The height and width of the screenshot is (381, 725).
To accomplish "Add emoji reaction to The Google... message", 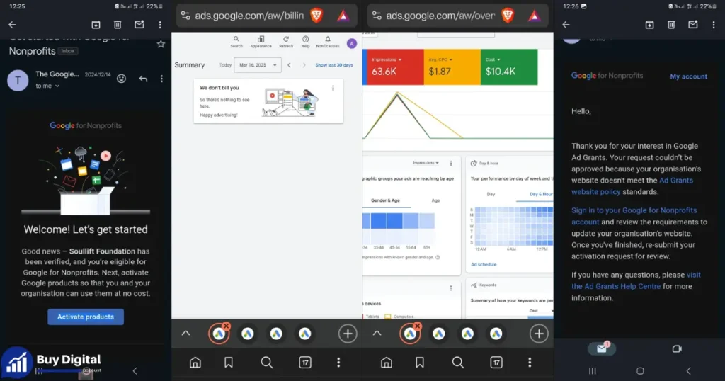I will 121,79.
